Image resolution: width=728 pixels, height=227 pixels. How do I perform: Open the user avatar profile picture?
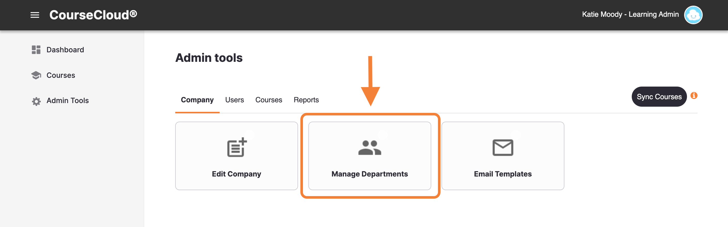(x=693, y=15)
